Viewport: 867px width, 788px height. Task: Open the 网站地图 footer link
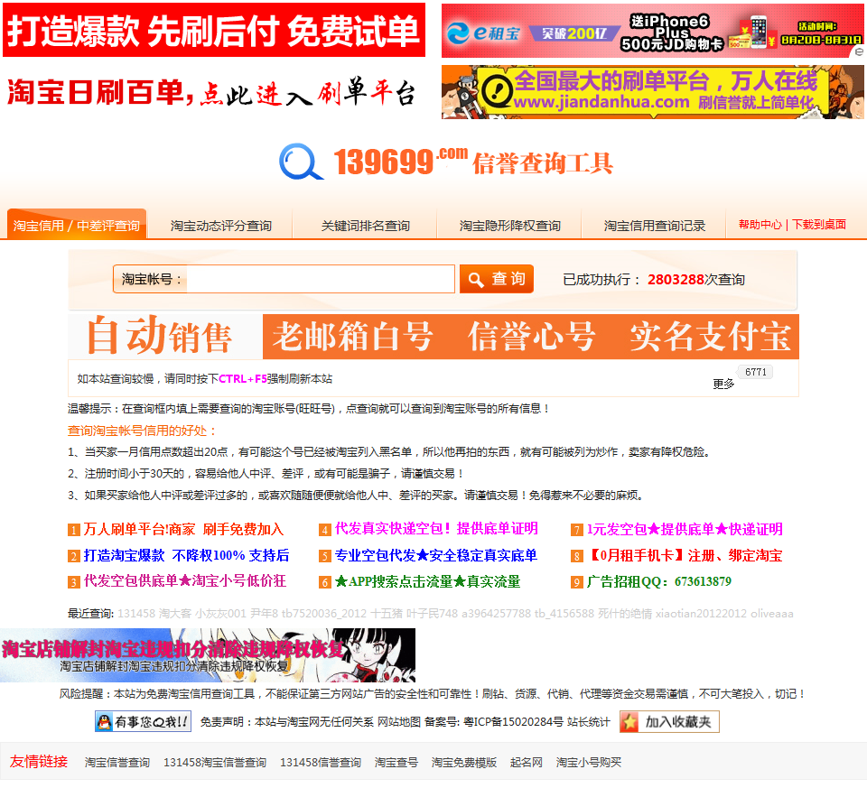tap(398, 722)
